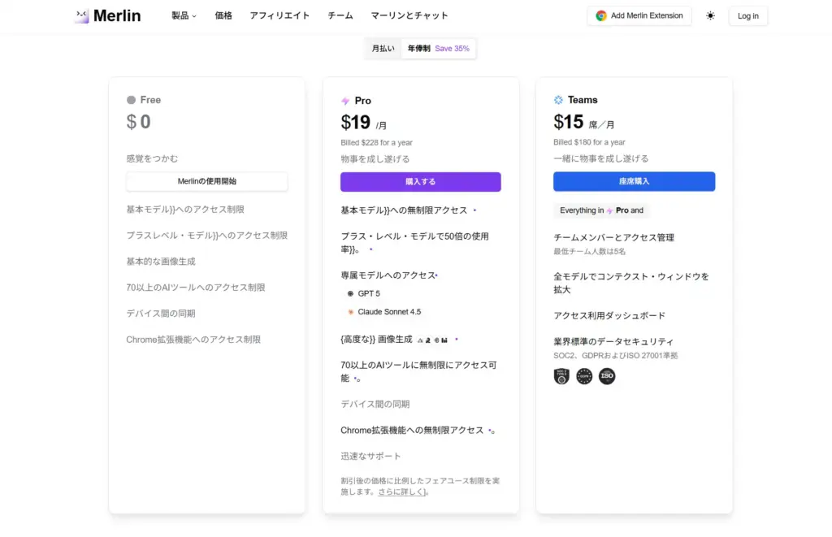Click the SOC 2 Type II badge

coord(561,376)
